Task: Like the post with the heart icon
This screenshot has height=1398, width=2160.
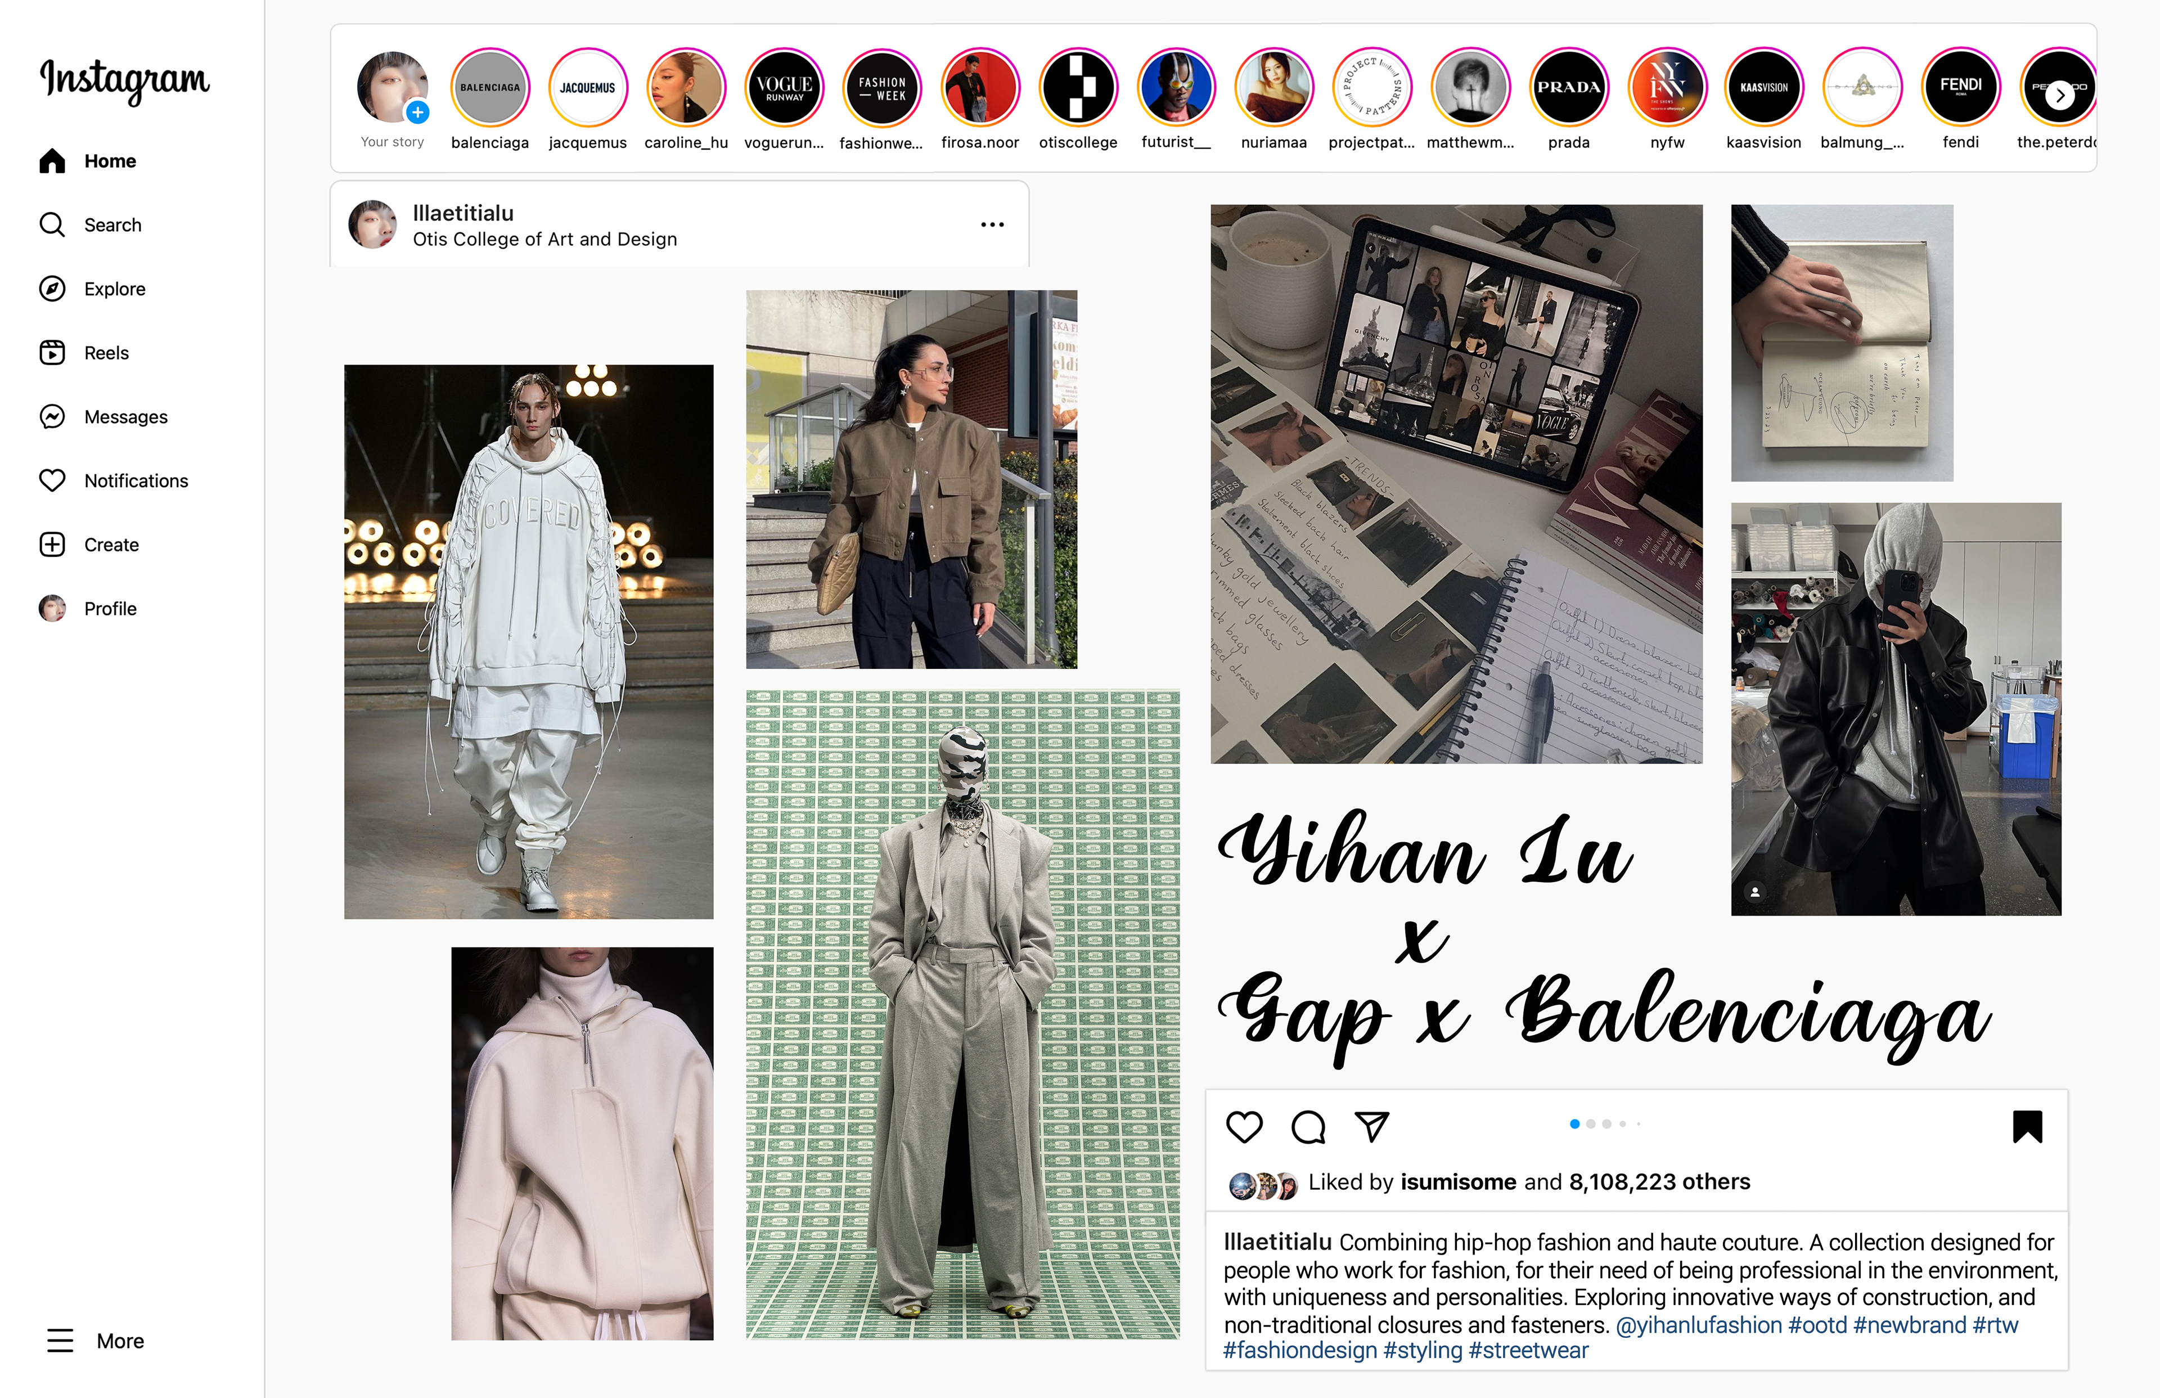Action: (1244, 1127)
